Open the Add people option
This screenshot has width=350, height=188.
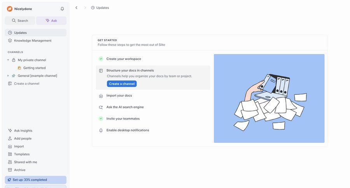(x=23, y=138)
